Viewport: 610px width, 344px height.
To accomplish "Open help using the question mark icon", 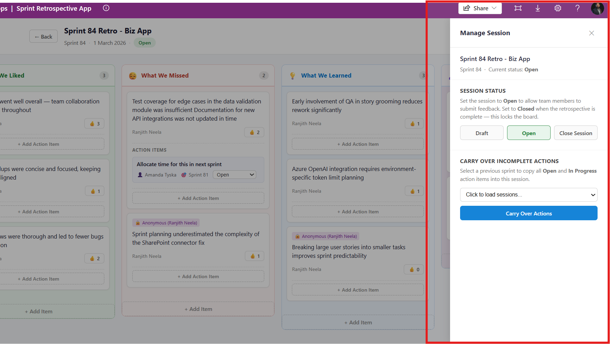I will click(577, 8).
